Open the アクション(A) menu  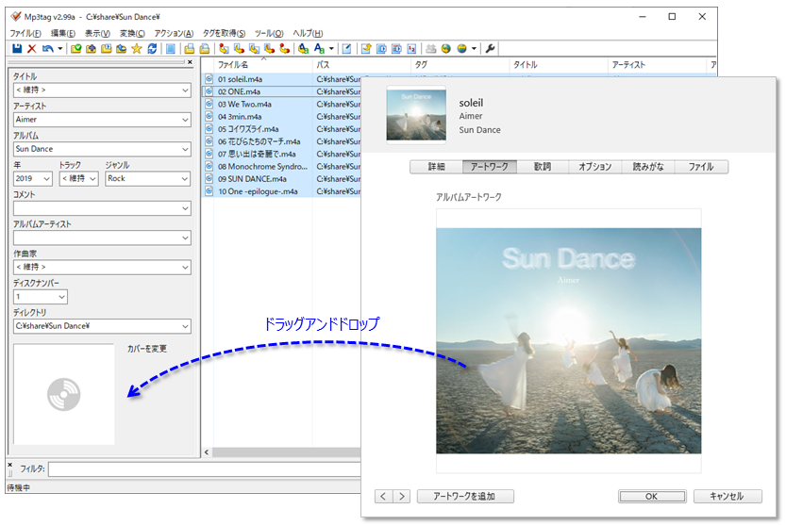tap(174, 33)
